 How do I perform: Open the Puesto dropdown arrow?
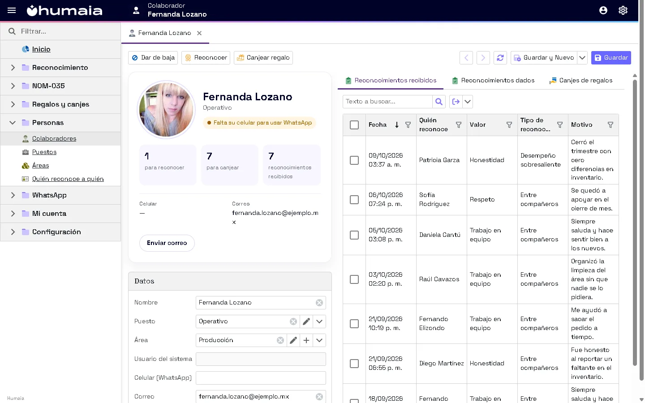[319, 322]
